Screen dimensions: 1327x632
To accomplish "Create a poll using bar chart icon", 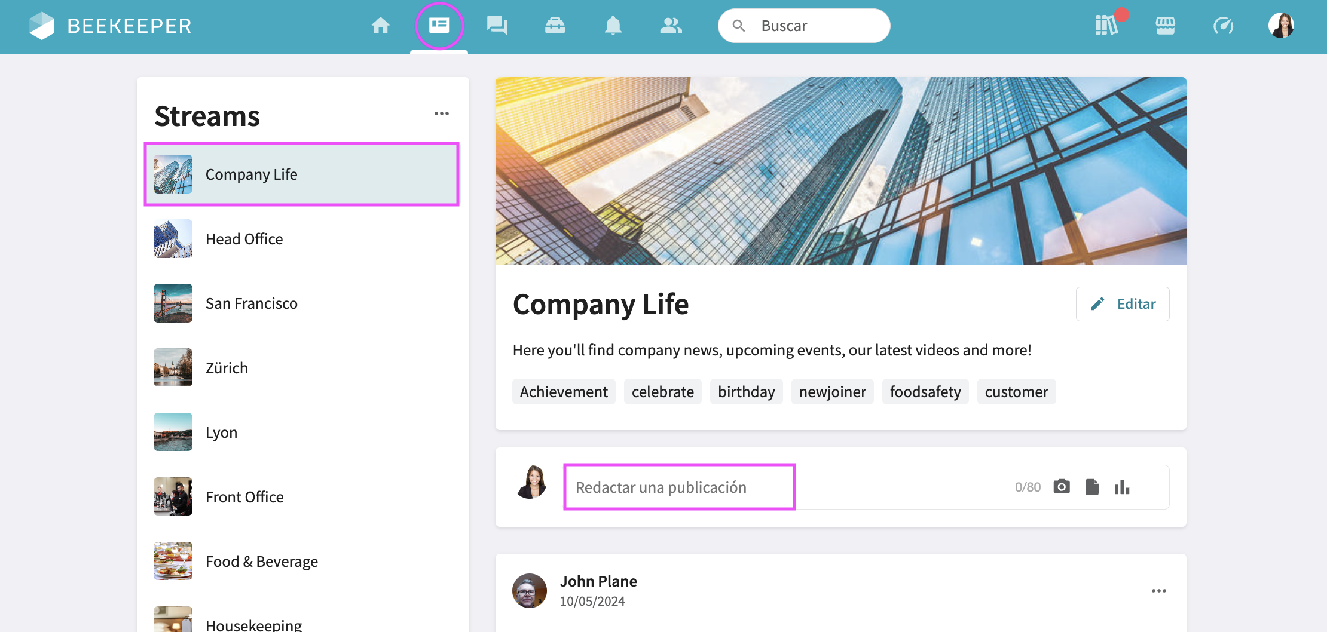I will (x=1122, y=487).
